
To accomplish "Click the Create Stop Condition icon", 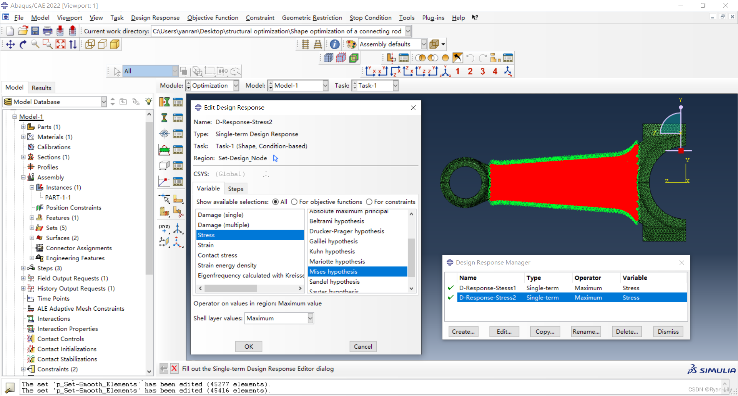I will (x=165, y=181).
